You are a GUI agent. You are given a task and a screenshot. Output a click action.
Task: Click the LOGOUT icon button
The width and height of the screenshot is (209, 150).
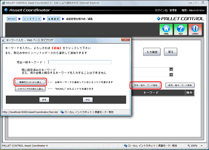pyautogui.click(x=195, y=30)
